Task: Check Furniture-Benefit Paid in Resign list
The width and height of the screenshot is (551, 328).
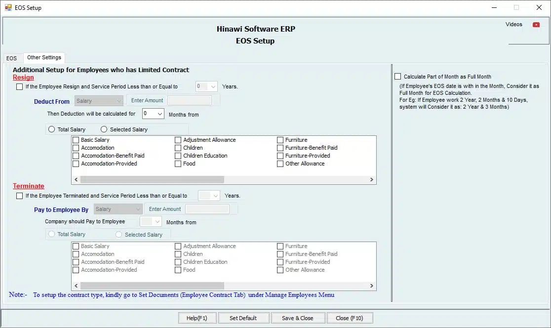Action: (280, 148)
